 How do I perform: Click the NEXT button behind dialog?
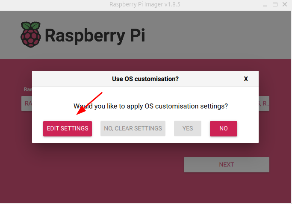pyautogui.click(x=227, y=165)
